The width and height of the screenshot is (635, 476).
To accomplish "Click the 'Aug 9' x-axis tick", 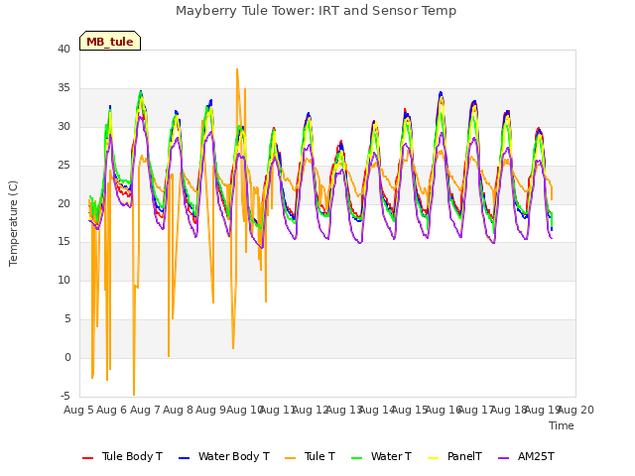I will pos(211,410).
